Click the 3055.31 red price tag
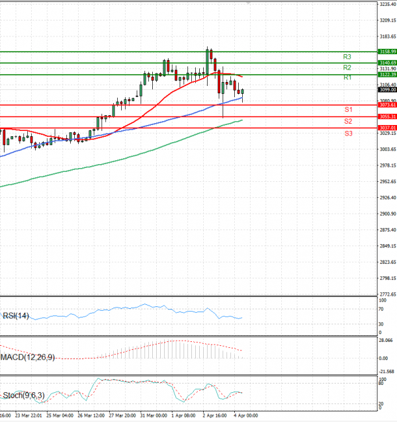The width and height of the screenshot is (397, 422). [x=387, y=116]
